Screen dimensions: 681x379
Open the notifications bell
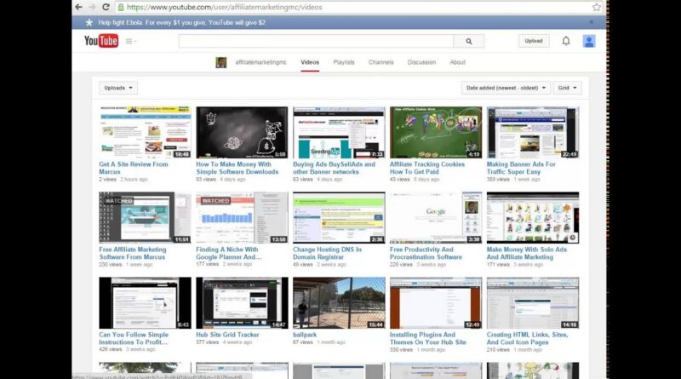click(566, 41)
